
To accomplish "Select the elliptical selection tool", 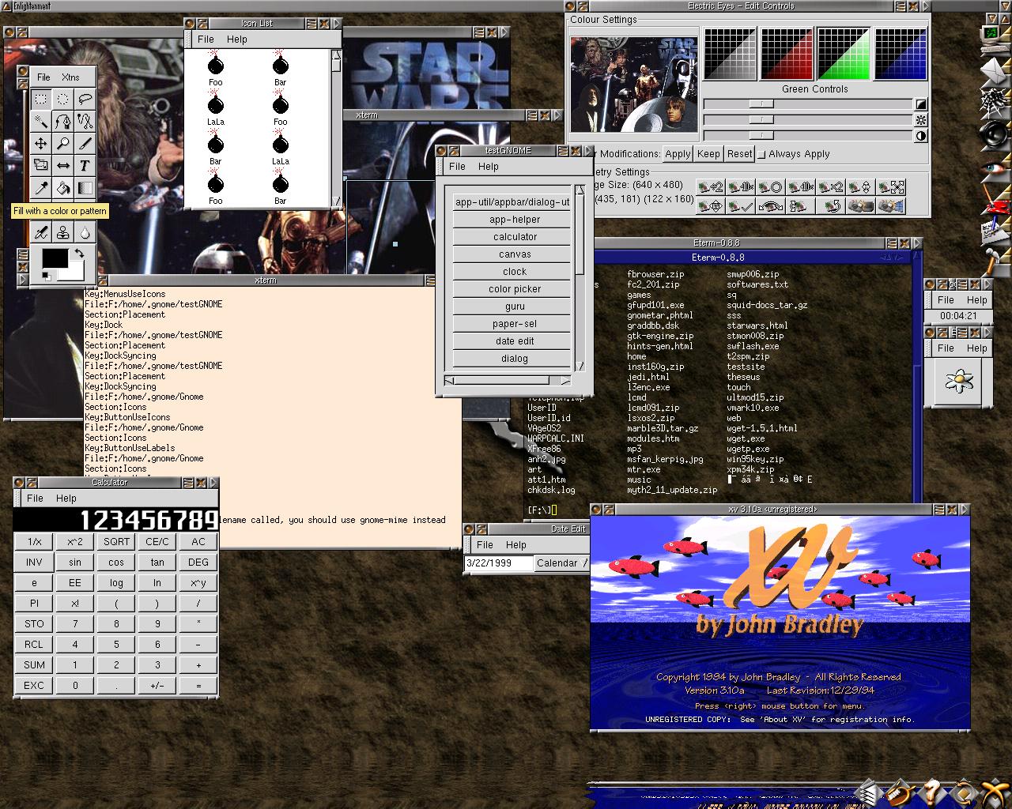I will pos(62,100).
